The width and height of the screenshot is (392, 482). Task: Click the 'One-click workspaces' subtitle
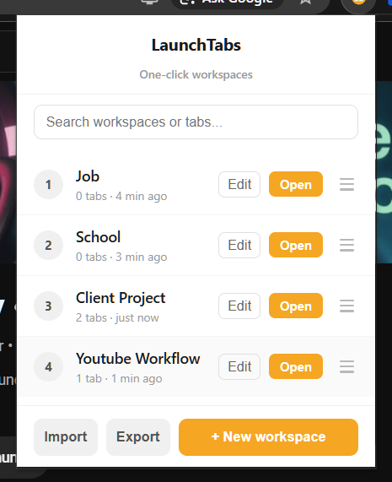tap(196, 74)
